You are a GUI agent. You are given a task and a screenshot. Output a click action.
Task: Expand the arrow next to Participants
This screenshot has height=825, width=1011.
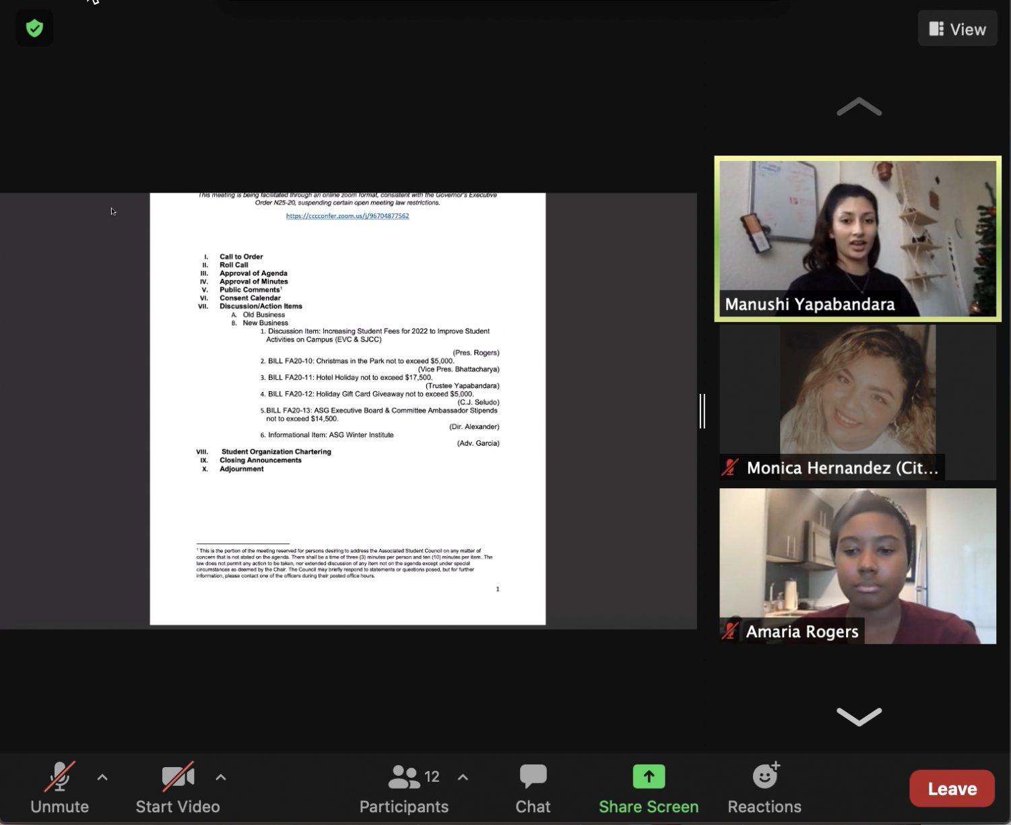click(463, 777)
